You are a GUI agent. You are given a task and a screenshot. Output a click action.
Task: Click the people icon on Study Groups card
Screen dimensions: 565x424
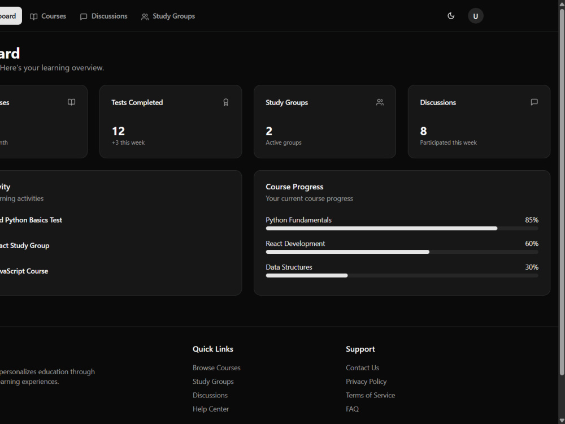[x=380, y=102]
